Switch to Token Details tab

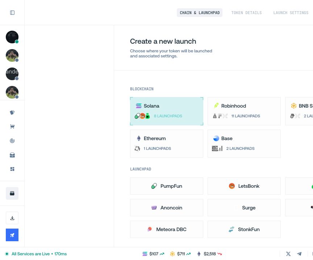point(246,13)
